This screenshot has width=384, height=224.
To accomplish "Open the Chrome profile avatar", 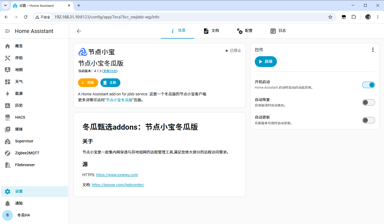I will tap(368, 17).
